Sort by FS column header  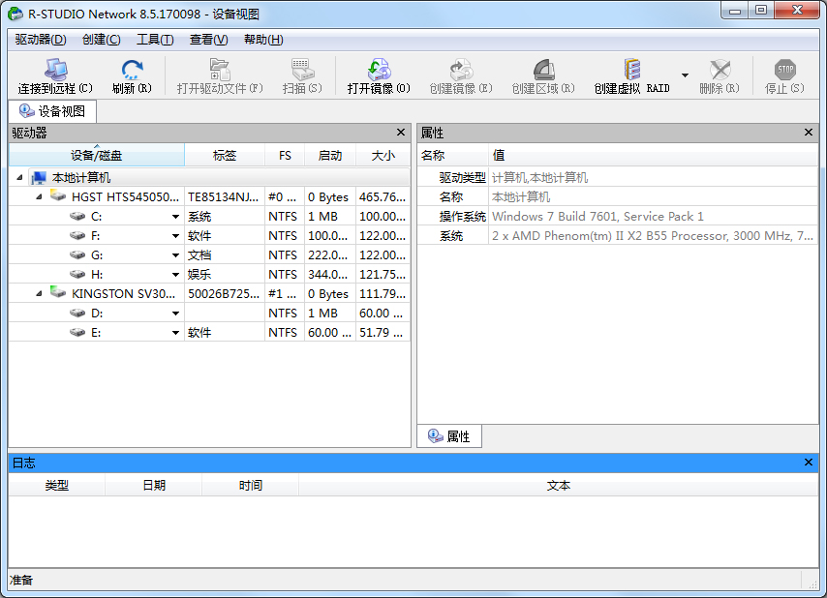coord(285,156)
